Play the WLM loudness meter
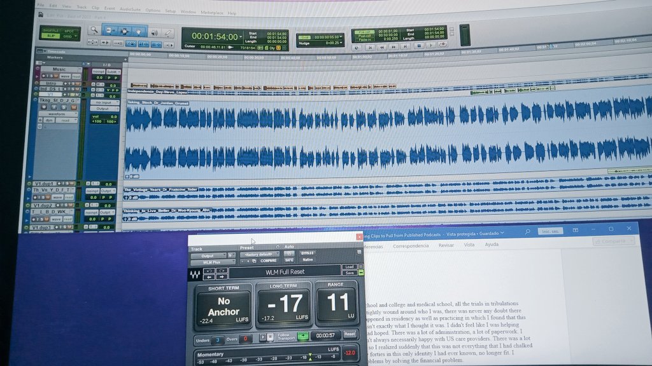This screenshot has width=652, height=366. (x=263, y=337)
